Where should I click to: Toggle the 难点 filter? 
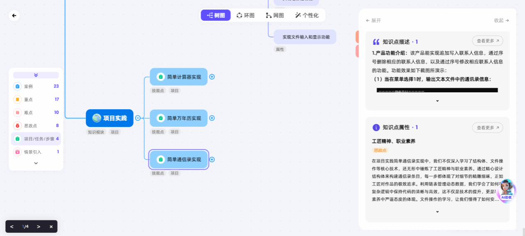[x=36, y=113]
